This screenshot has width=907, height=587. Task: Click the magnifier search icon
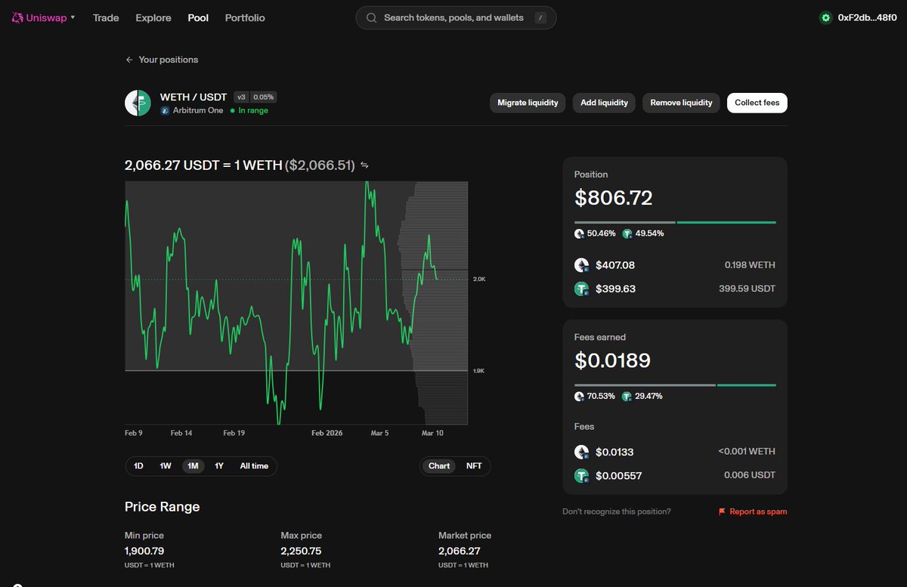coord(372,17)
